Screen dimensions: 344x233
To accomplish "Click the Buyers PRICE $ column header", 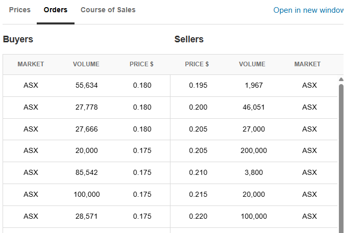I will [141, 64].
